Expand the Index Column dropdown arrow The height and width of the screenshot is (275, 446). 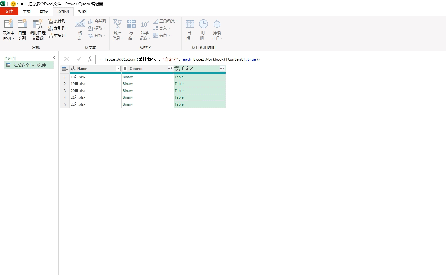[68, 28]
